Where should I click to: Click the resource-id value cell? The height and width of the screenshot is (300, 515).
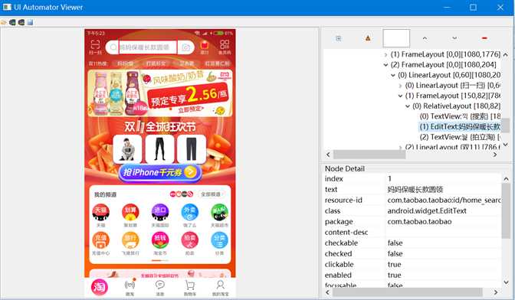[444, 200]
